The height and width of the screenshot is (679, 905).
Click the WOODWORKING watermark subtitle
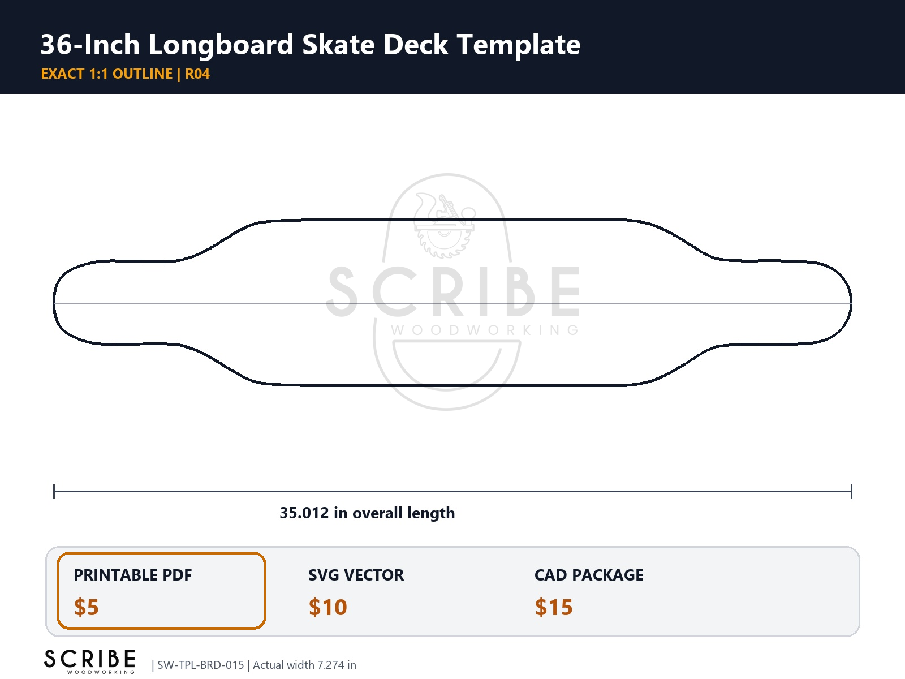(485, 330)
